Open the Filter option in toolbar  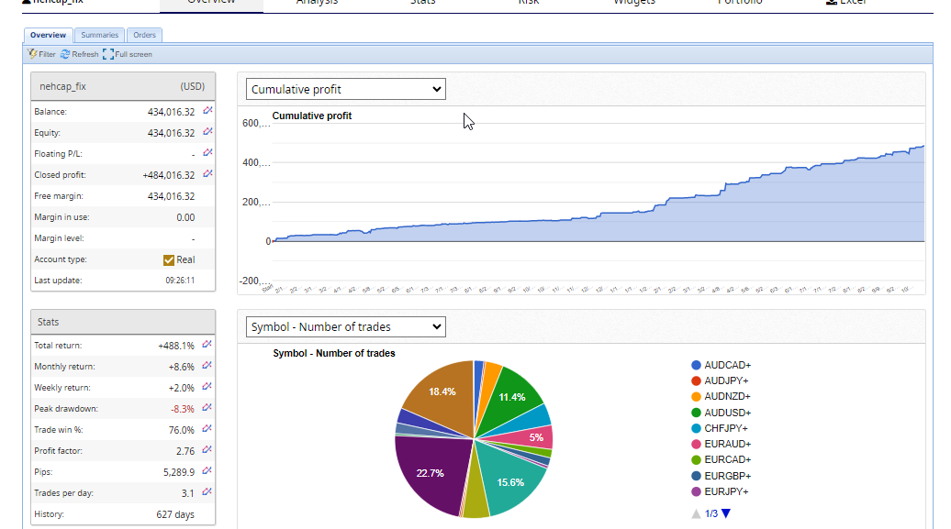coord(42,54)
